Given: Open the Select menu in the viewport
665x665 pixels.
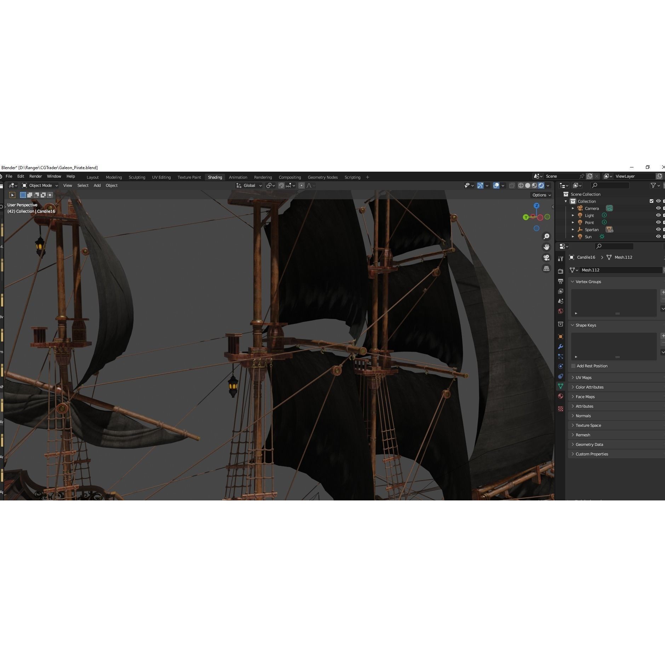Looking at the screenshot, I should click(83, 185).
